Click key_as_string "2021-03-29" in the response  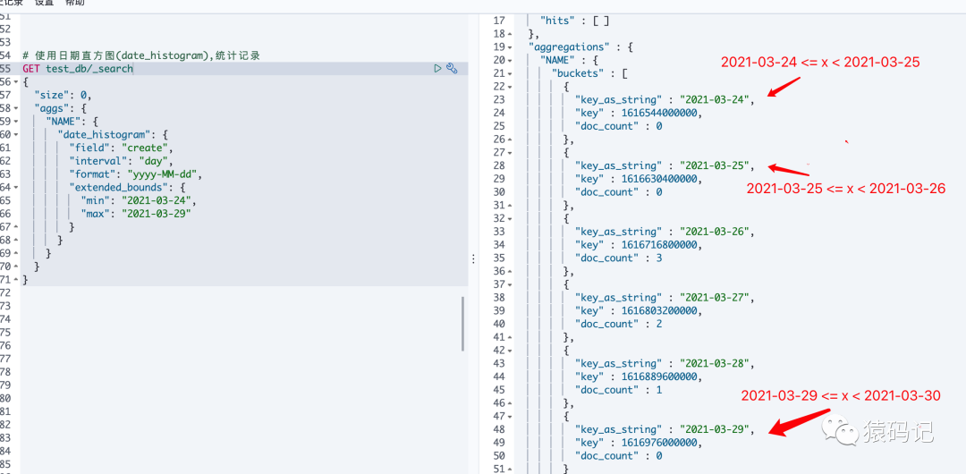[665, 429]
